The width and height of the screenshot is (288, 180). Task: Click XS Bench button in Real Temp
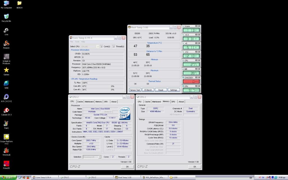(x=148, y=90)
